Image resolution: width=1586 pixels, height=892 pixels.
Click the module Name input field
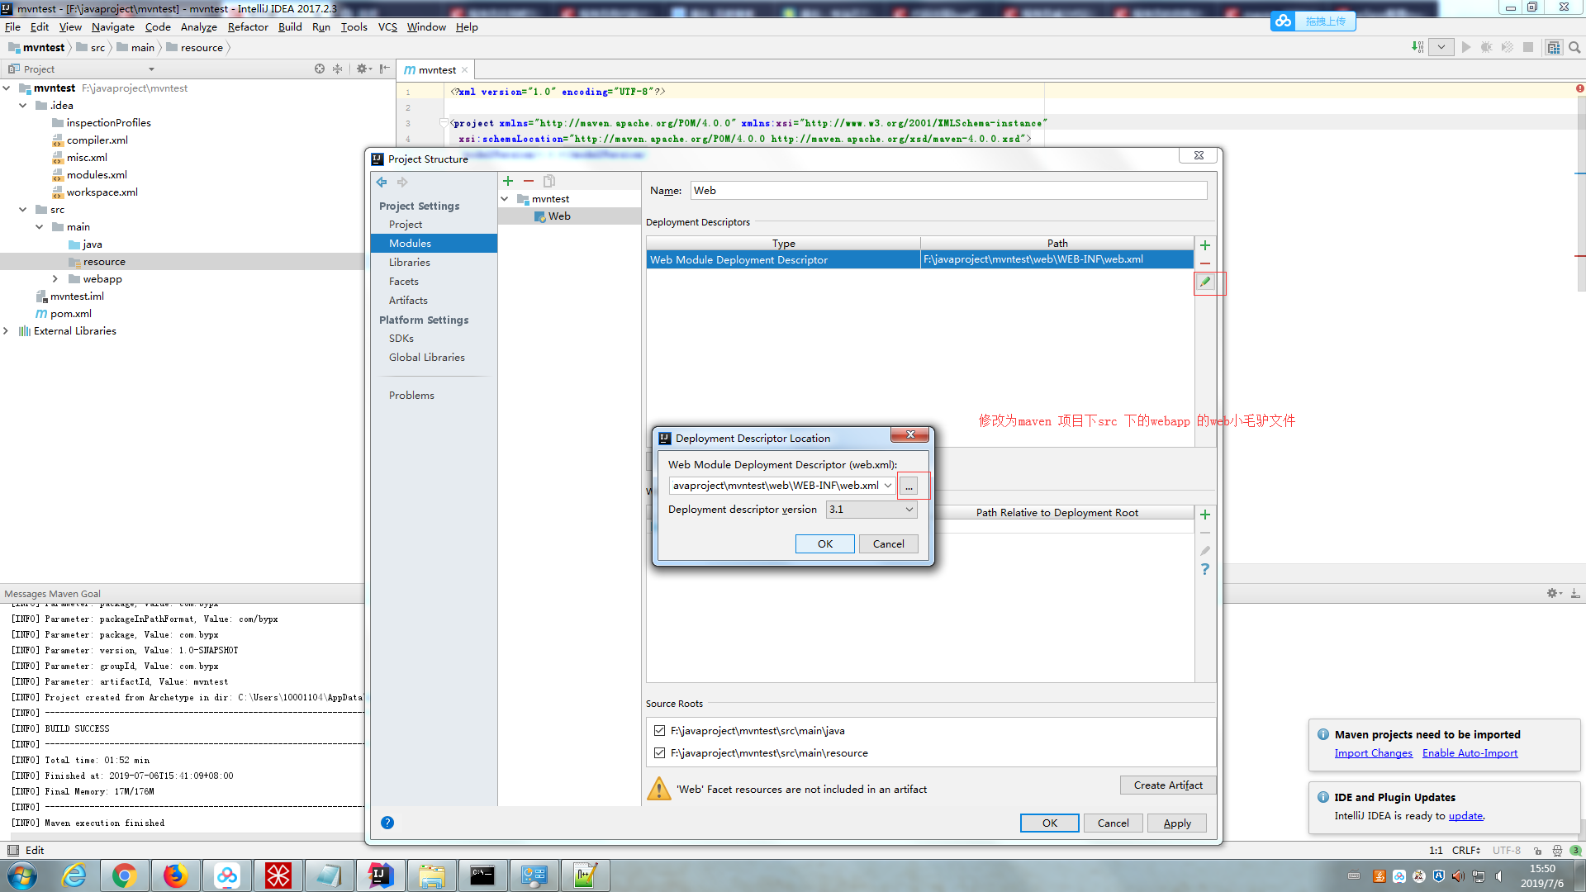(x=947, y=191)
